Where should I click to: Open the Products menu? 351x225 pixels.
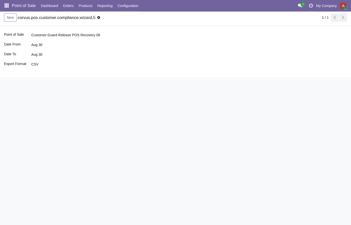85,6
